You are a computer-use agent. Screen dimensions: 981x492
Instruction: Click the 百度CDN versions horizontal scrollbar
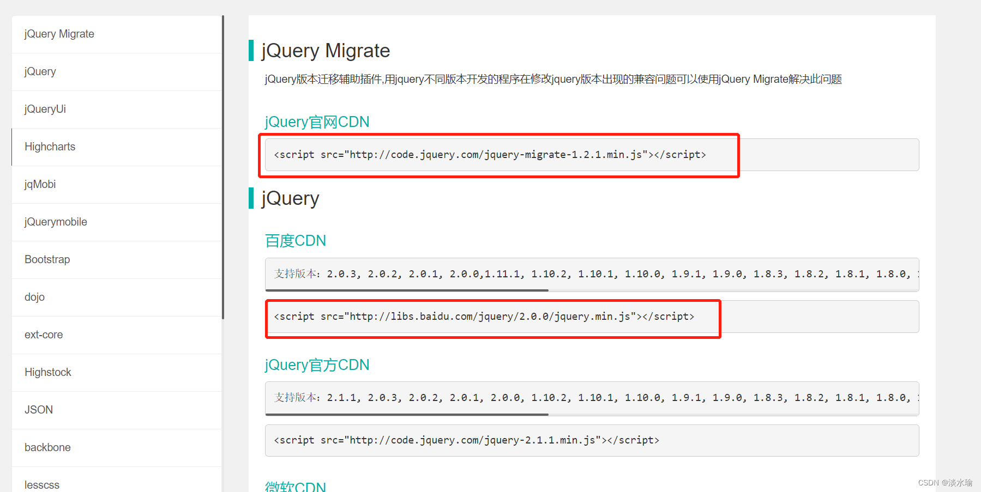pos(407,290)
